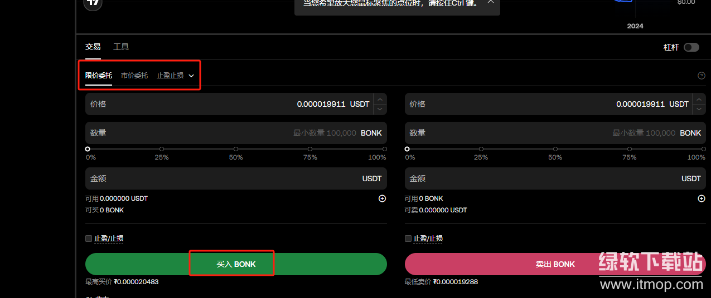Click the red 卖出 BONK button

[555, 264]
